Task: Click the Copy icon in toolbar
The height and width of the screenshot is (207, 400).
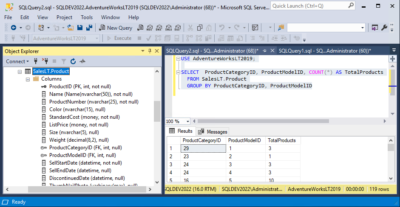Action: (x=200, y=28)
